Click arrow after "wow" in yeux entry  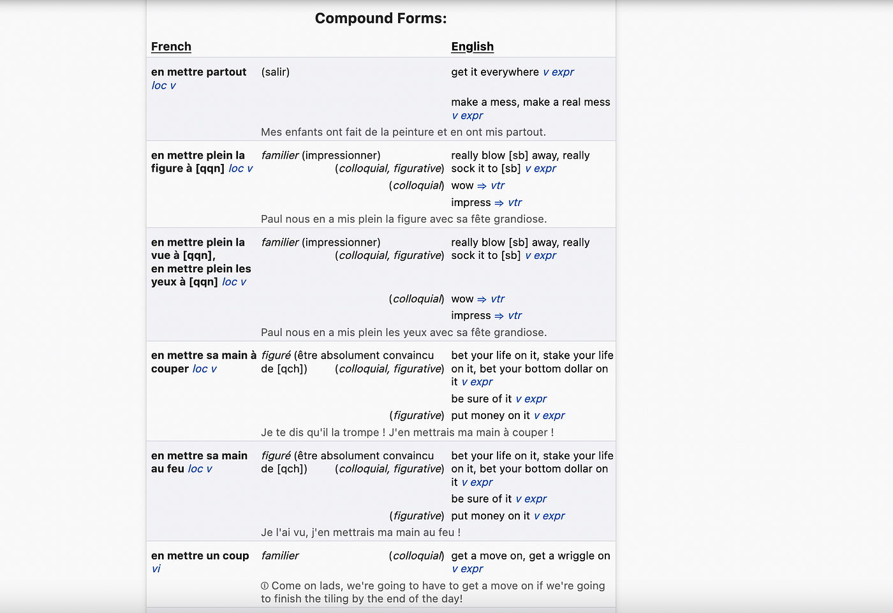(x=482, y=299)
